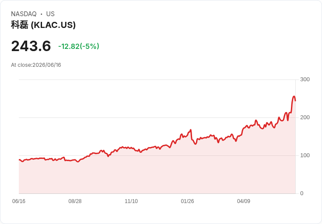The height and width of the screenshot is (224, 322).
Task: Click the 08/28 date axis label
Action: click(75, 201)
